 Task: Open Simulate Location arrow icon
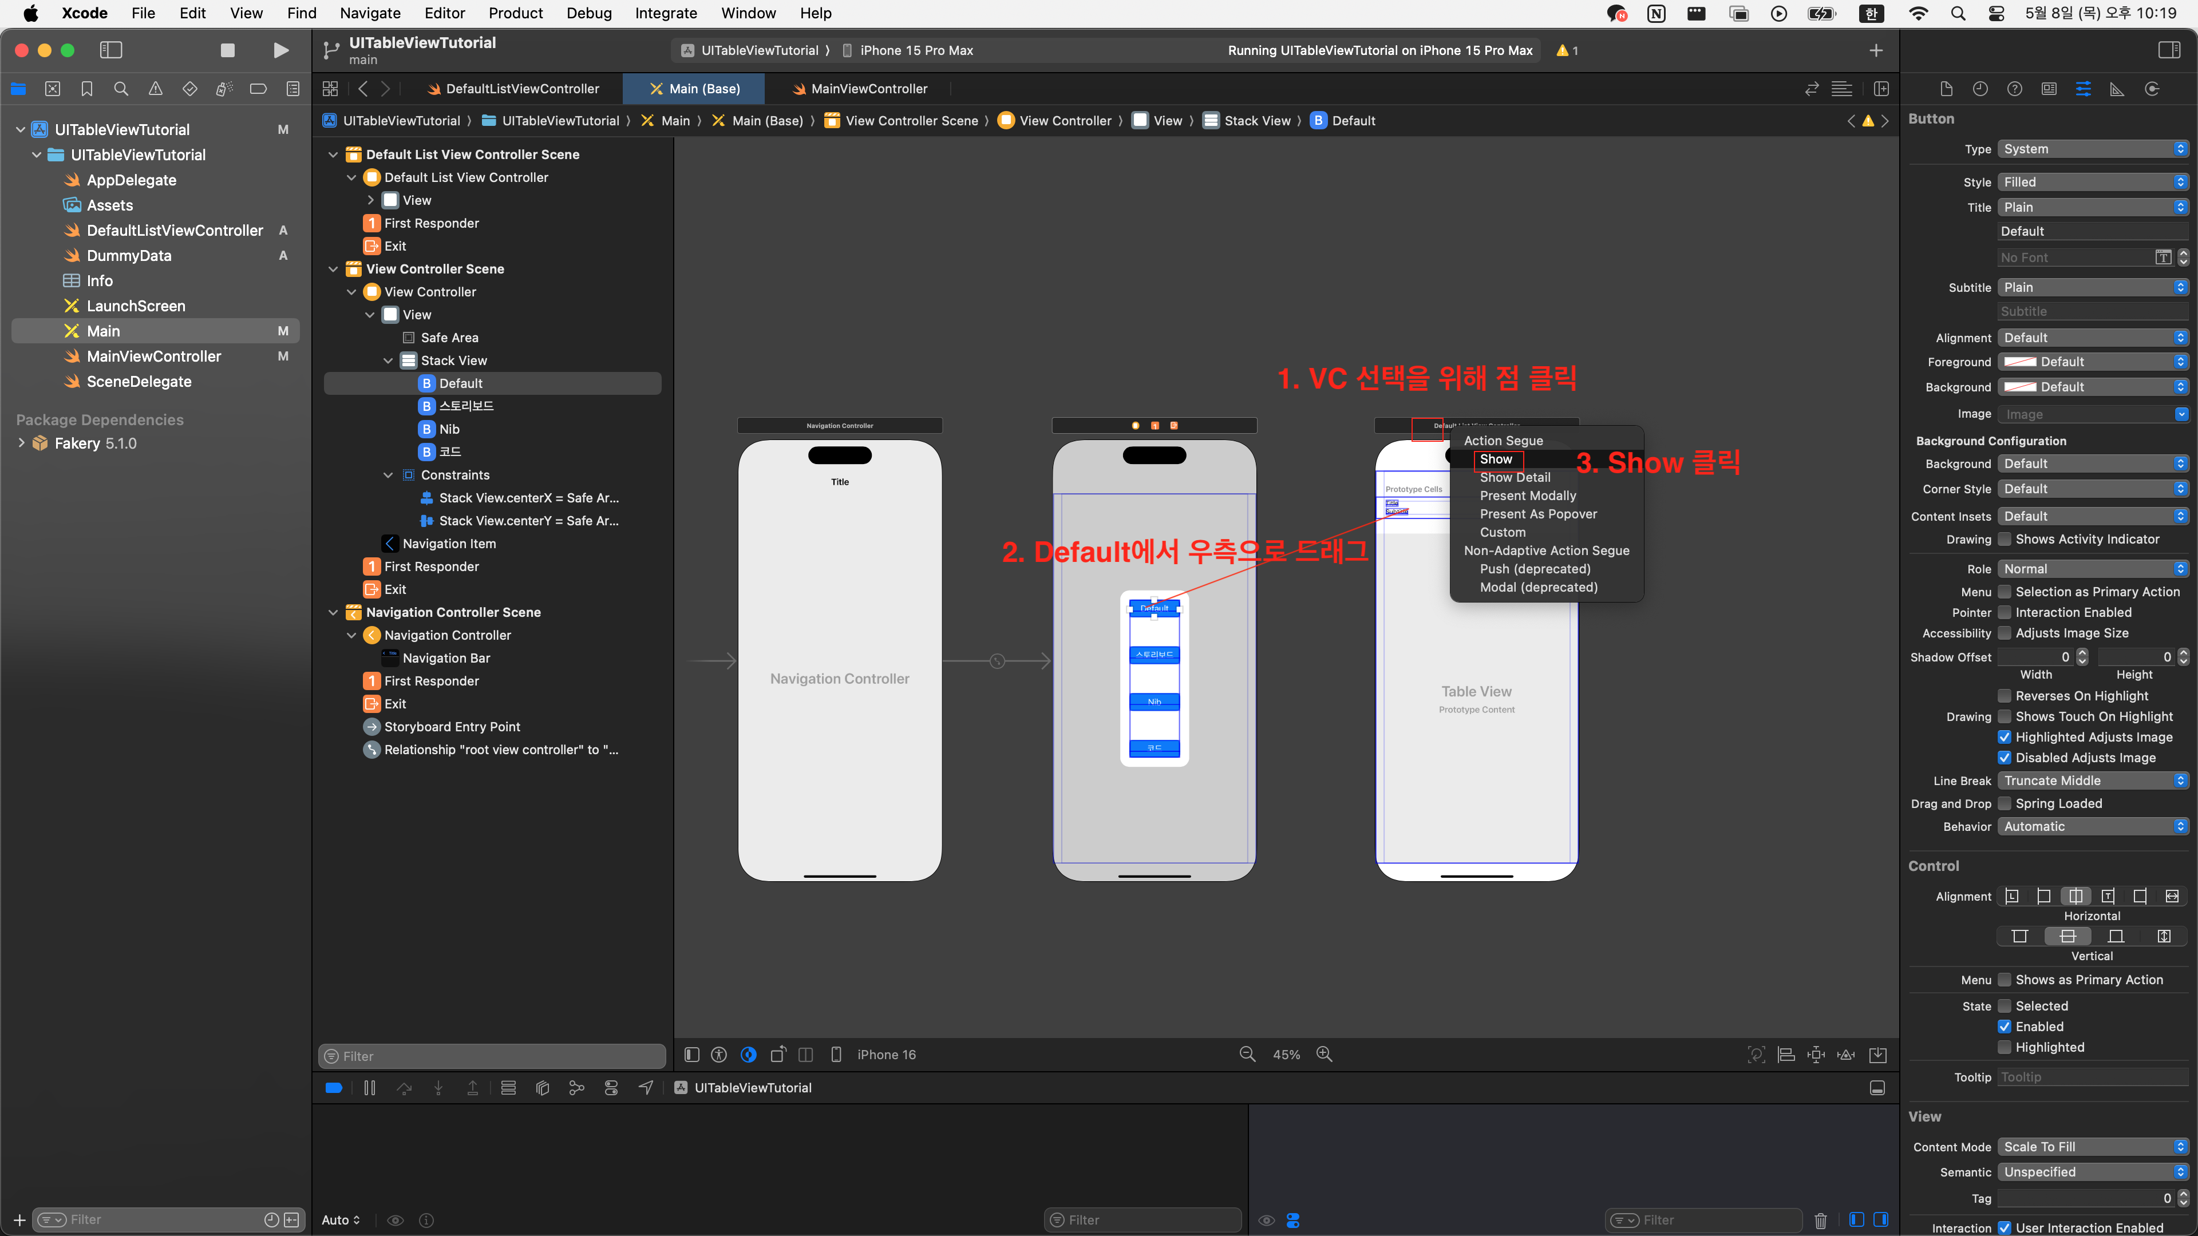[646, 1088]
